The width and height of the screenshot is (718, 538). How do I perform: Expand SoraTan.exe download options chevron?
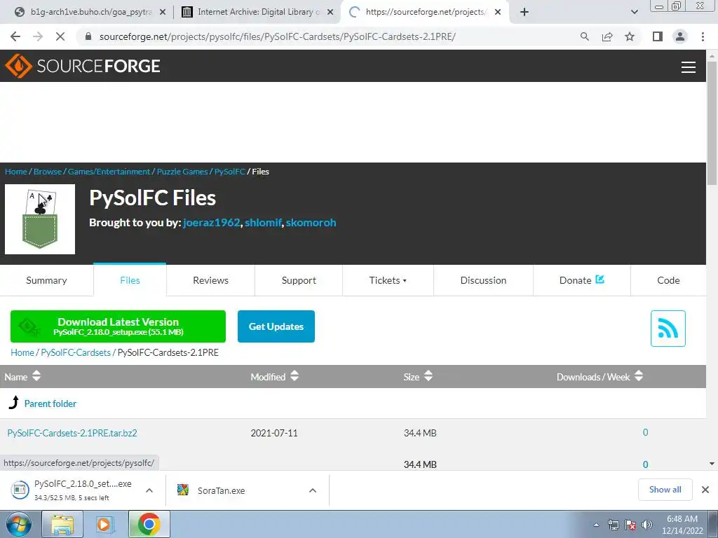click(313, 490)
